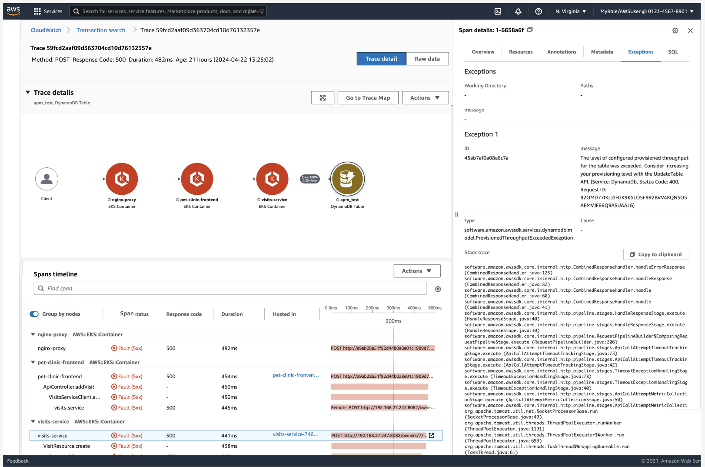
Task: Copy the span ID next to 1-6658a6f
Action: click(x=530, y=30)
